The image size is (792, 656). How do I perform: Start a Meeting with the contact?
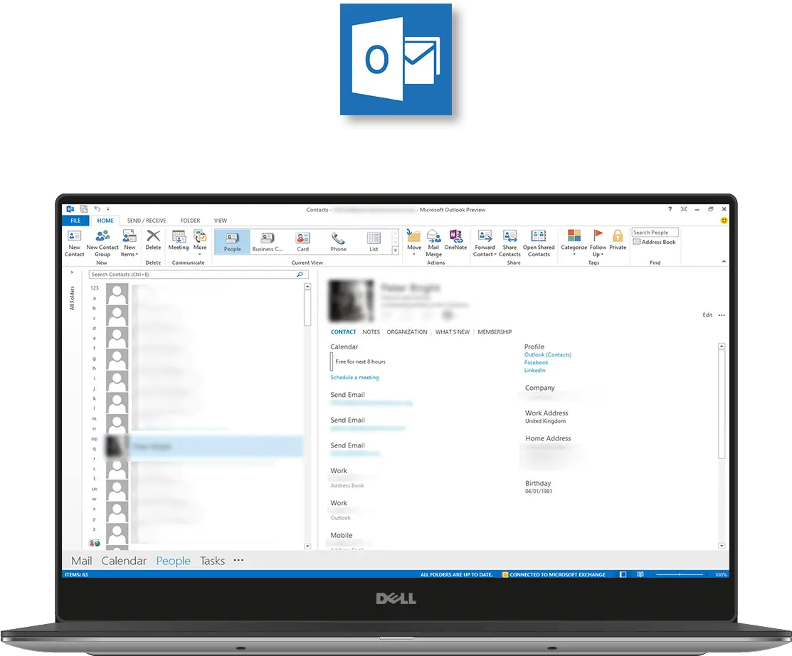click(179, 240)
